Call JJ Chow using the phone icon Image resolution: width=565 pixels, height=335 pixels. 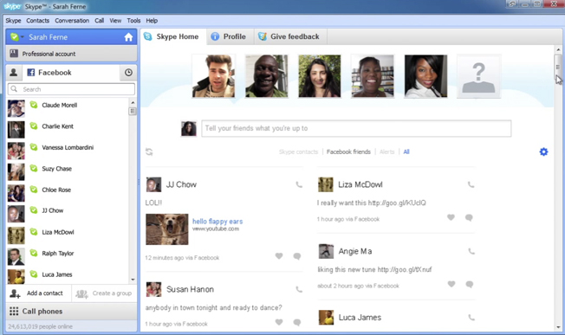[299, 184]
